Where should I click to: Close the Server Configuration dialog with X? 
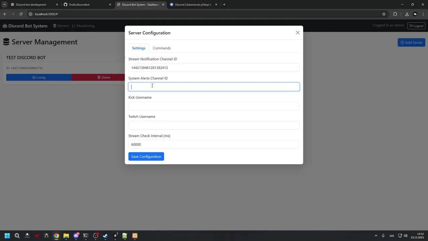point(298,33)
